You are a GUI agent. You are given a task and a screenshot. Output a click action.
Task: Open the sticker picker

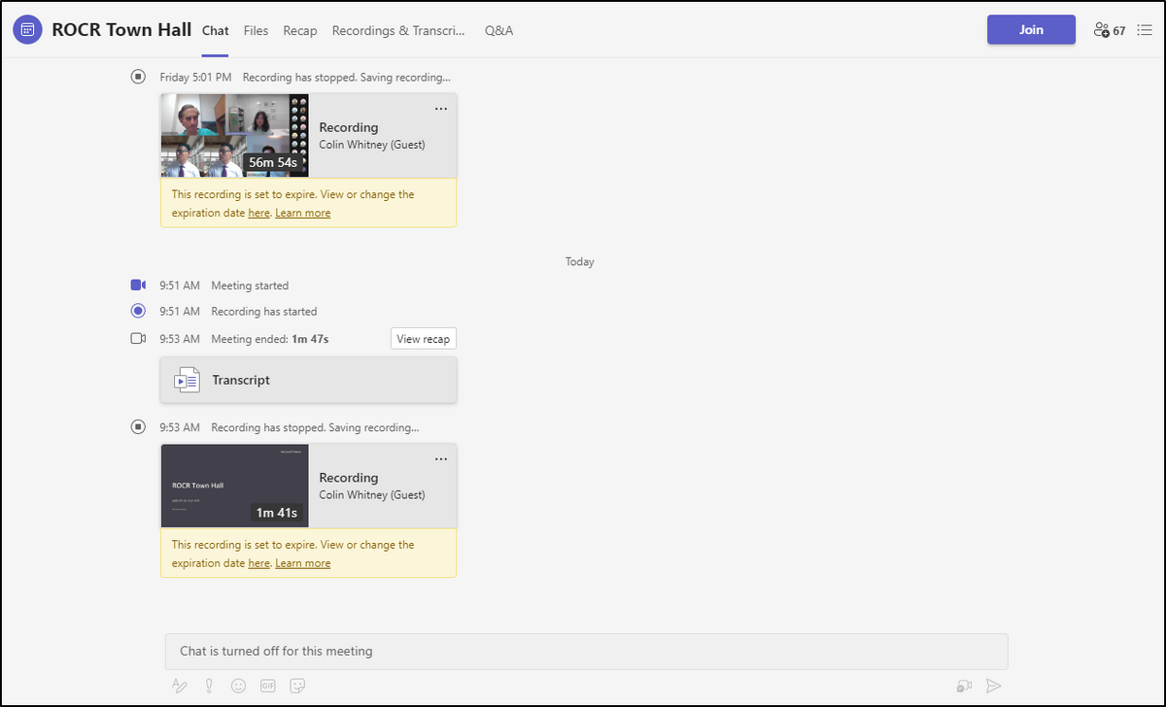coord(298,686)
